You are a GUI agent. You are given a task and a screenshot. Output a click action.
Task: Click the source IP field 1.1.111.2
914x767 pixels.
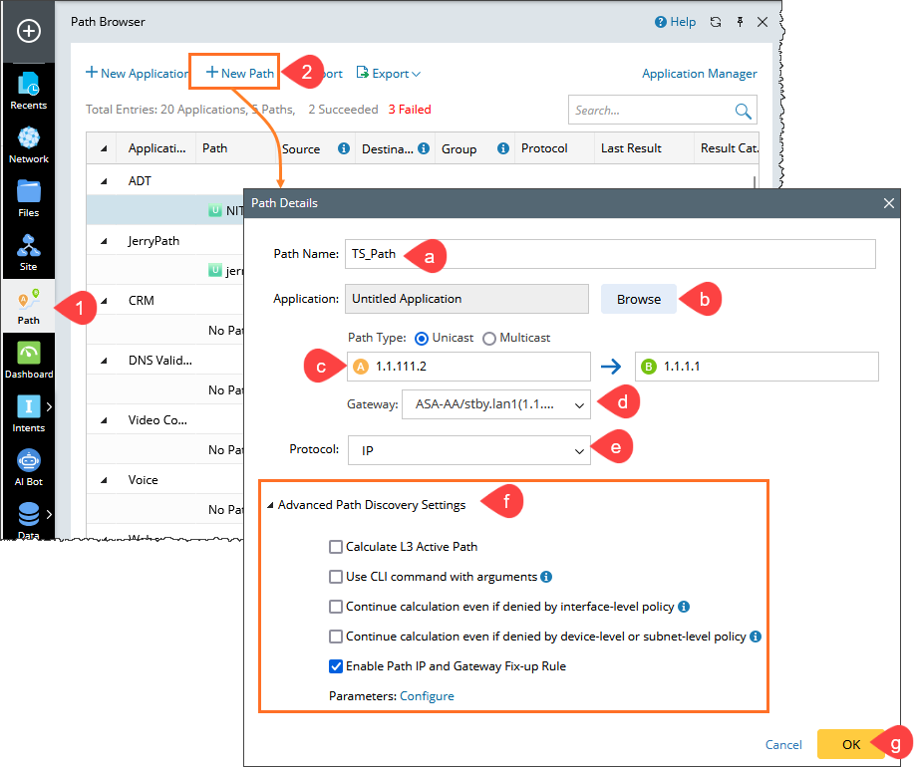click(x=468, y=367)
